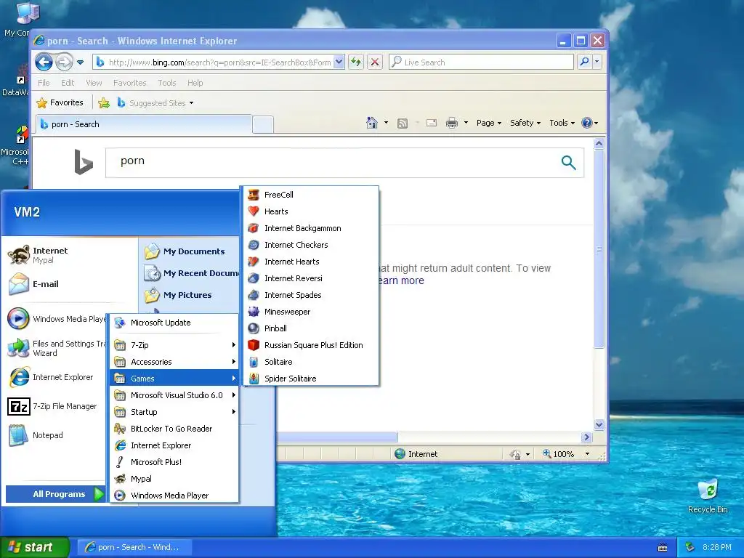Image resolution: width=744 pixels, height=558 pixels.
Task: Open Internet Explorer in Start menu left pane
Action: [56, 377]
